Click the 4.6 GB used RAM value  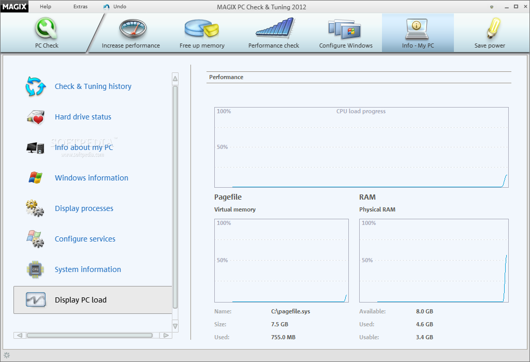[x=424, y=324]
